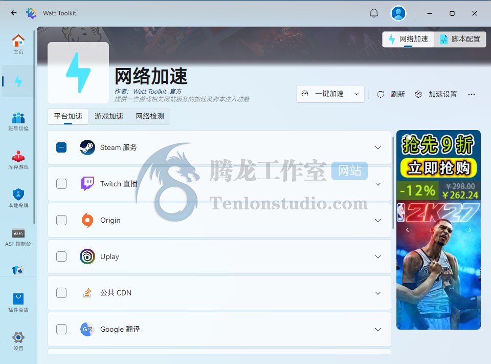Image resolution: width=491 pixels, height=364 pixels.
Task: Open 本地令牌 local authenticator
Action: pyautogui.click(x=18, y=198)
